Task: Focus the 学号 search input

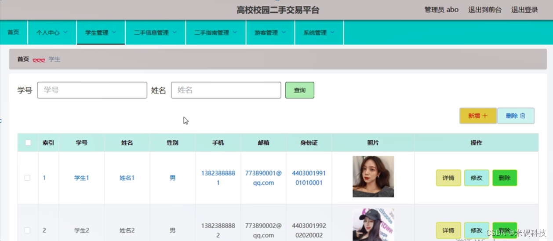Action: click(x=92, y=90)
